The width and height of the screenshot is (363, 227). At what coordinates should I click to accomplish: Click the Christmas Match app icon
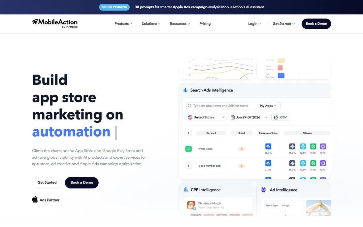tap(191, 205)
